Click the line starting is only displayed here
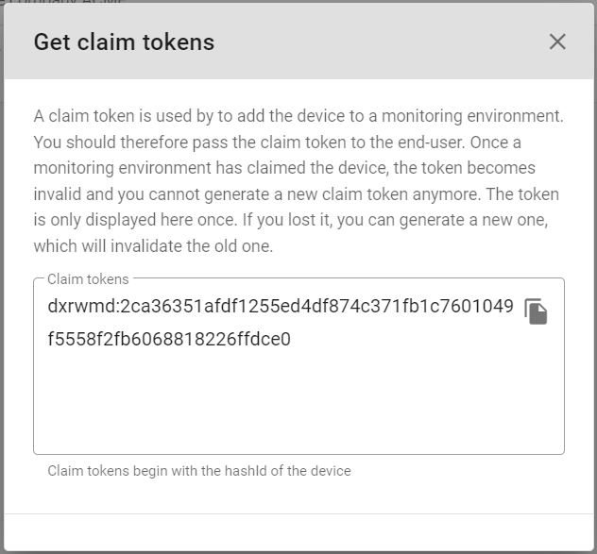597x554 pixels. coord(291,220)
